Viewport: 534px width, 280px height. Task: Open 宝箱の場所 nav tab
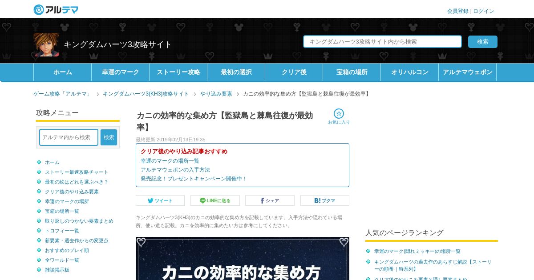pyautogui.click(x=352, y=72)
